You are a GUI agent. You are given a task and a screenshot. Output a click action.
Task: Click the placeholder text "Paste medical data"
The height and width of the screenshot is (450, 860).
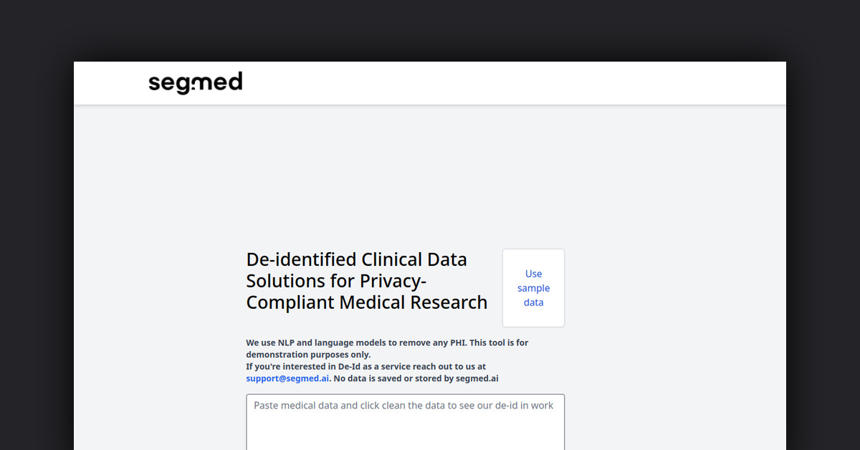tap(296, 406)
